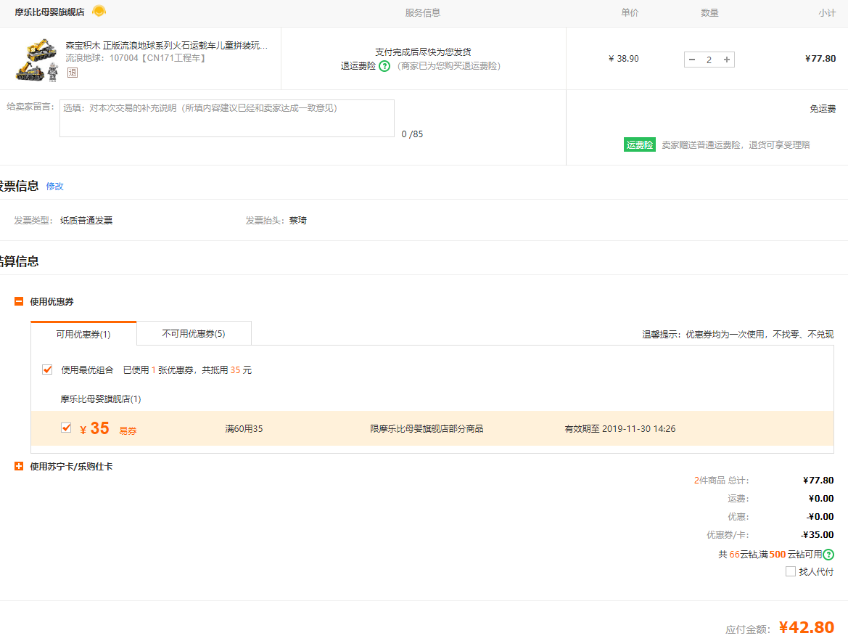The width and height of the screenshot is (848, 641).
Task: Collapse the 使用优惠券 section
Action: point(19,301)
